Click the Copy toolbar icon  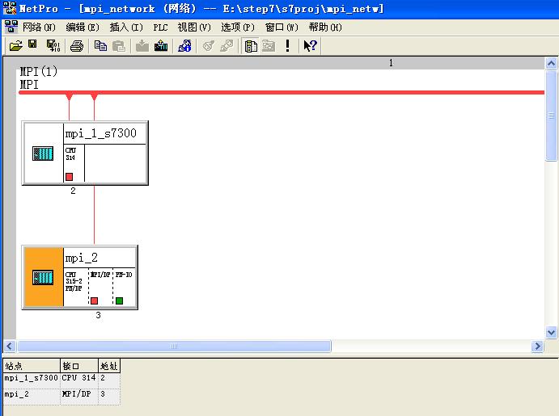(100, 46)
